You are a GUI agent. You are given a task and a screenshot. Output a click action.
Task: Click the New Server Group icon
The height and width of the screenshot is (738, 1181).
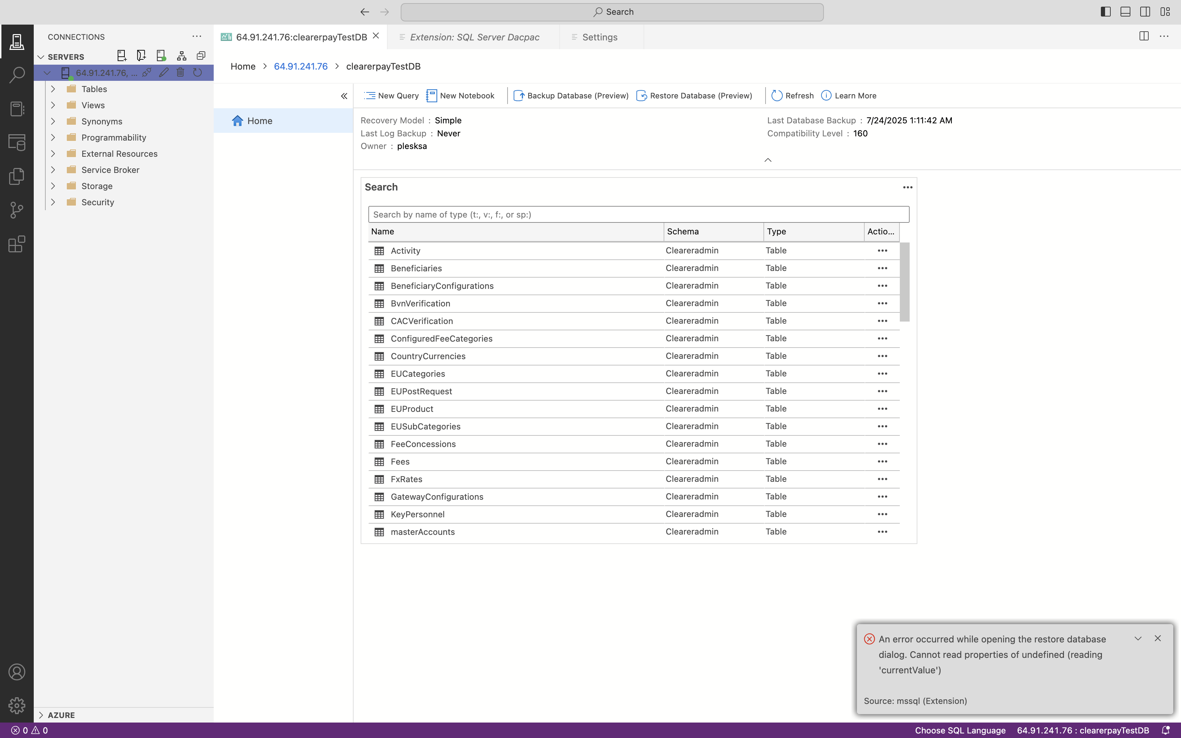click(142, 56)
